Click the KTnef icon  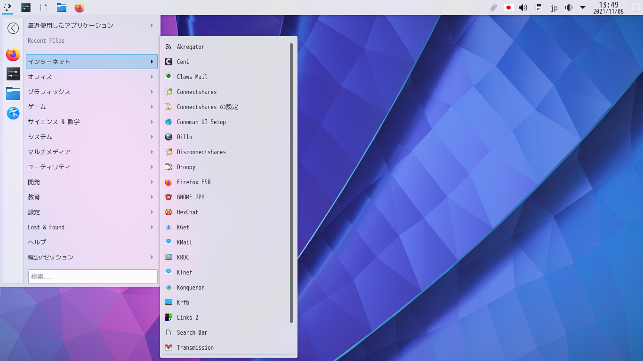(x=169, y=272)
